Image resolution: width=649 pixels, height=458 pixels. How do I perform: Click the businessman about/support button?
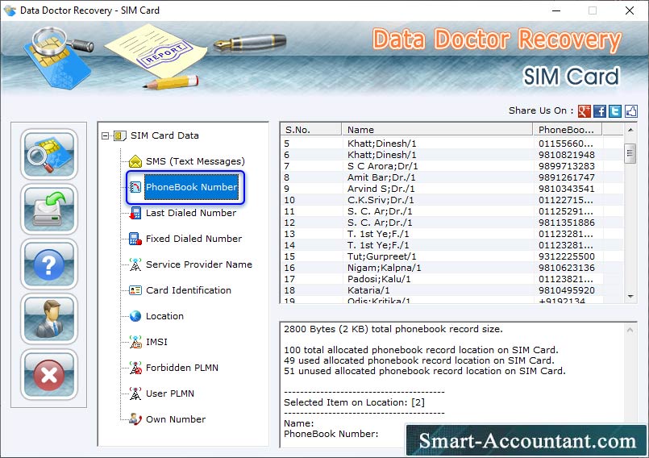[x=49, y=319]
